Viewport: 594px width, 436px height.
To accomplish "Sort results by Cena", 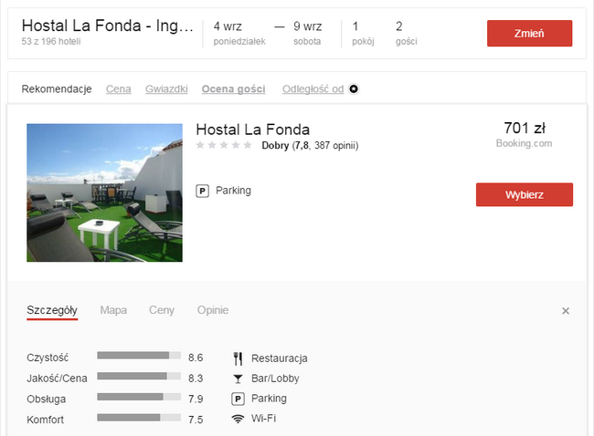I will click(x=118, y=88).
